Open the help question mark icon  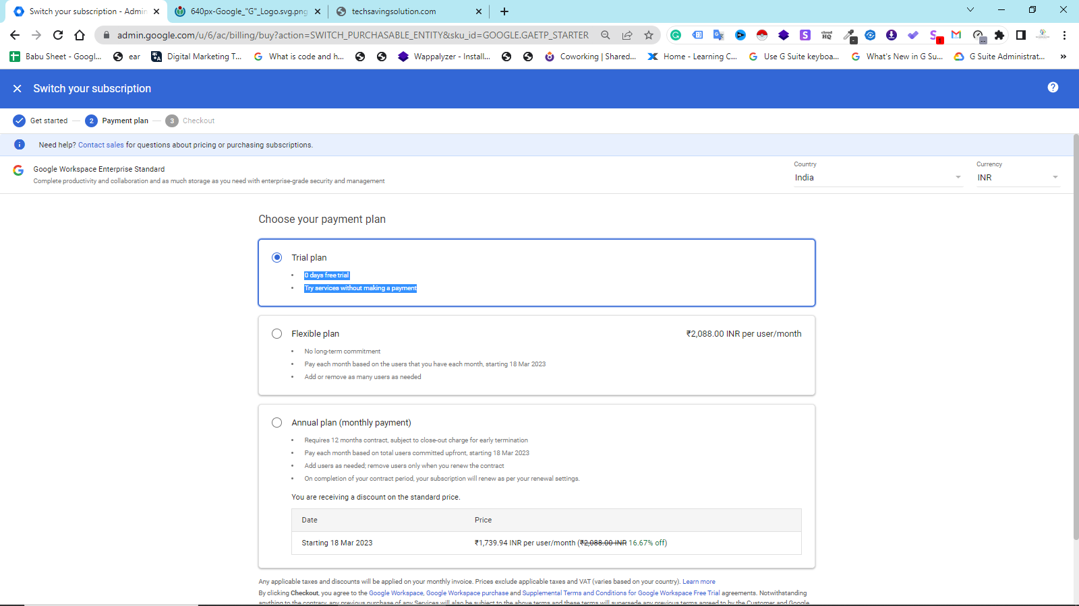coord(1053,88)
